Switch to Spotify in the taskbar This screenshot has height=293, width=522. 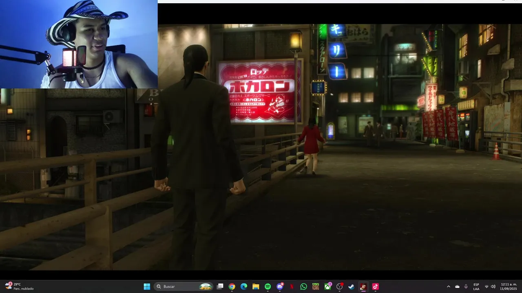pos(268,286)
